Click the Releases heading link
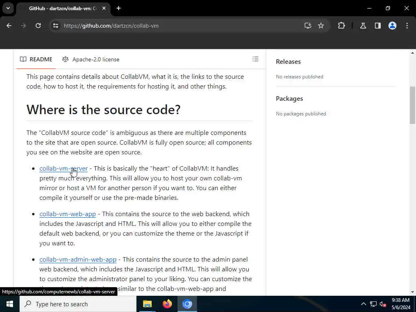Image resolution: width=416 pixels, height=312 pixels. tap(288, 62)
